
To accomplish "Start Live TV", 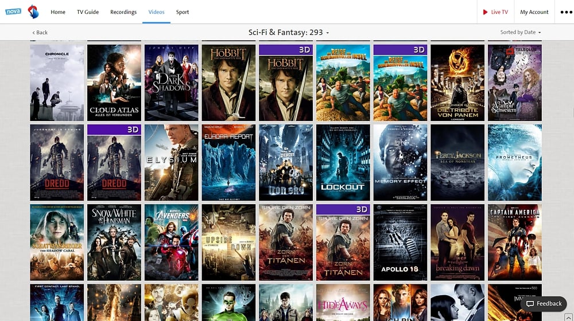I will click(x=495, y=12).
